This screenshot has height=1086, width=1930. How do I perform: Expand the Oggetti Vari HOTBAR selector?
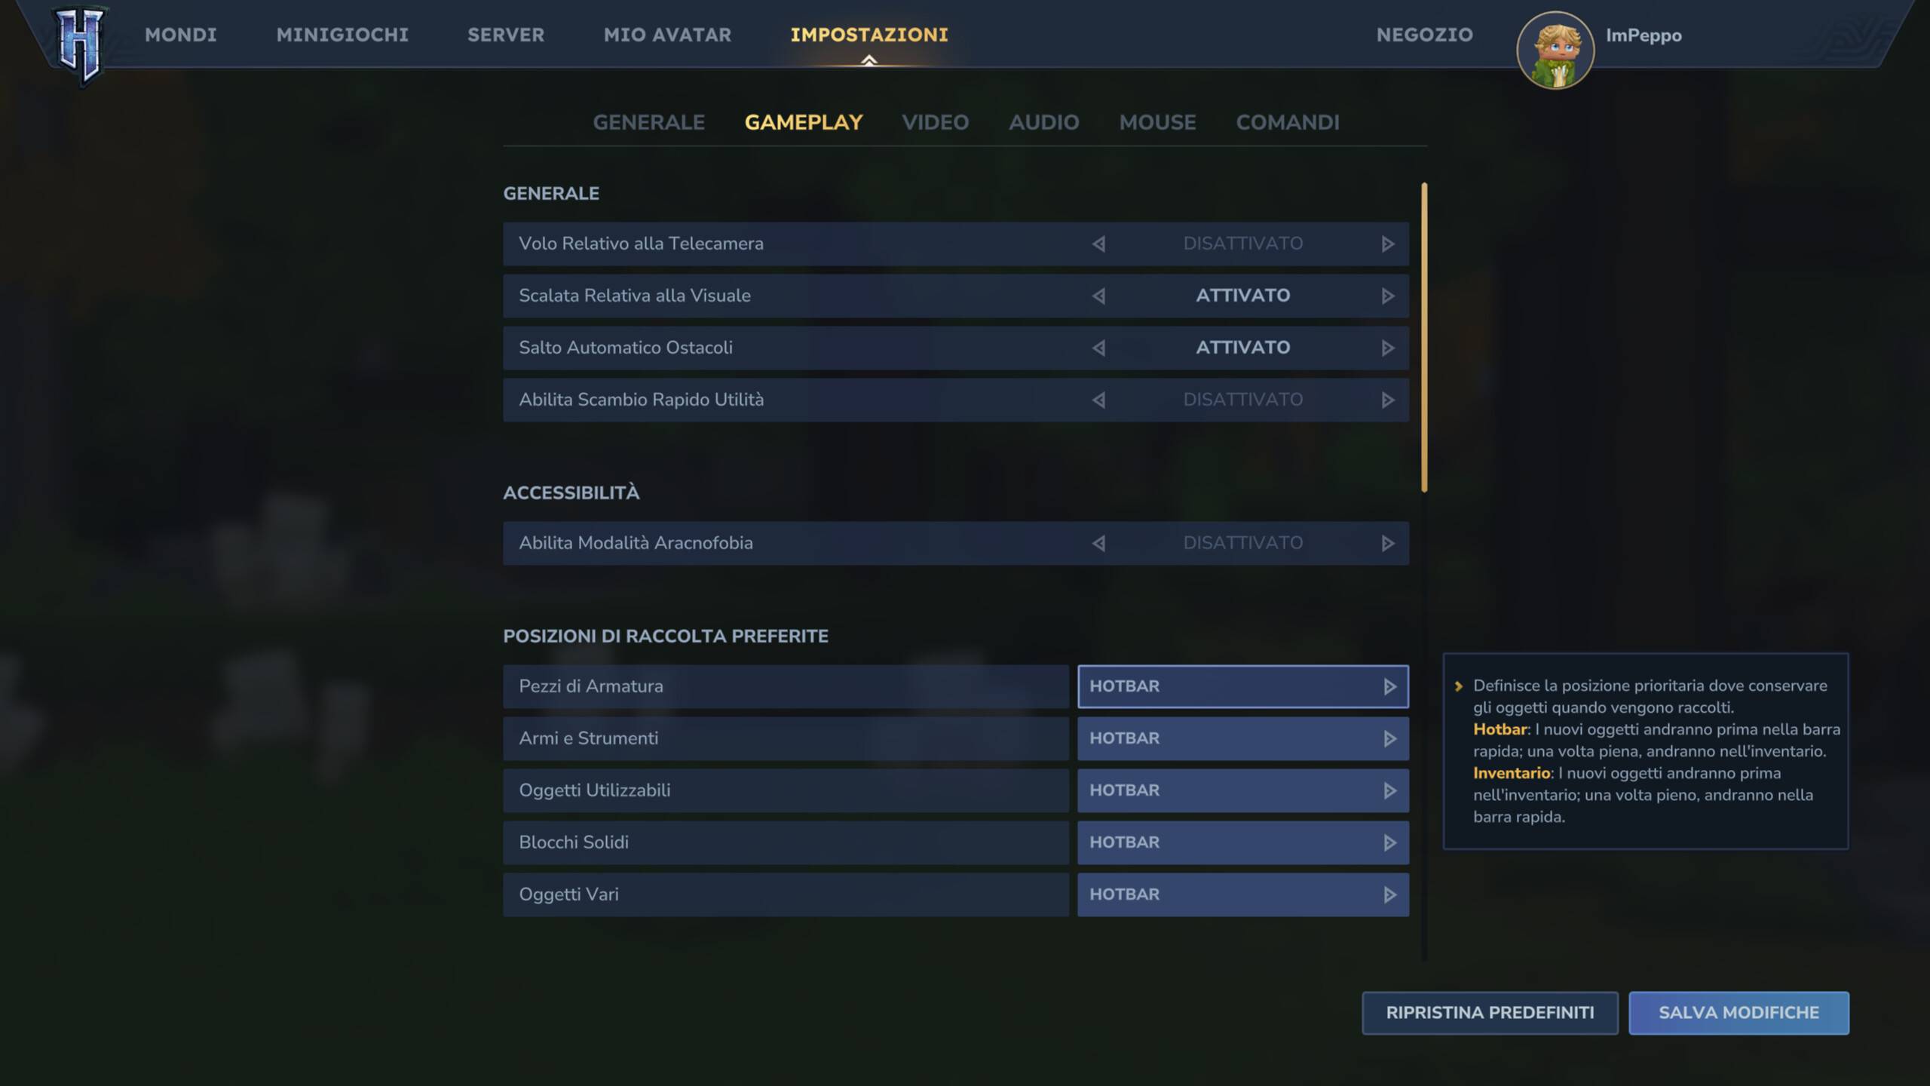(x=1242, y=894)
